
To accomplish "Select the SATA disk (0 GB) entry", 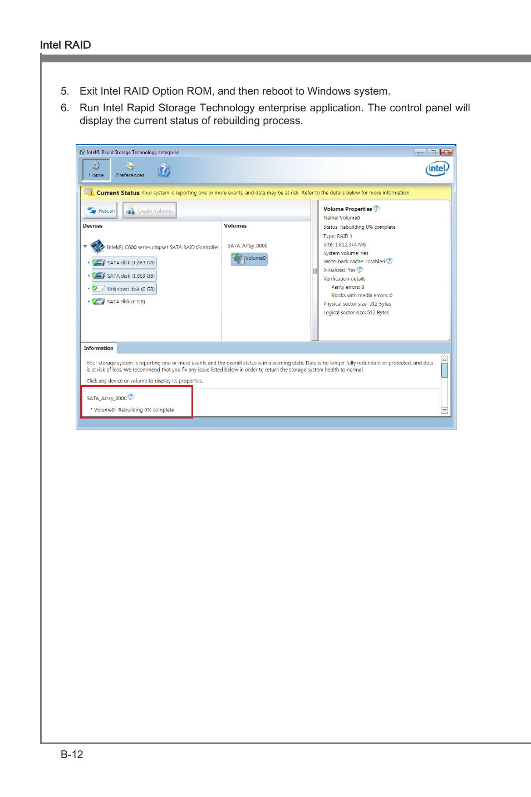I will (119, 302).
